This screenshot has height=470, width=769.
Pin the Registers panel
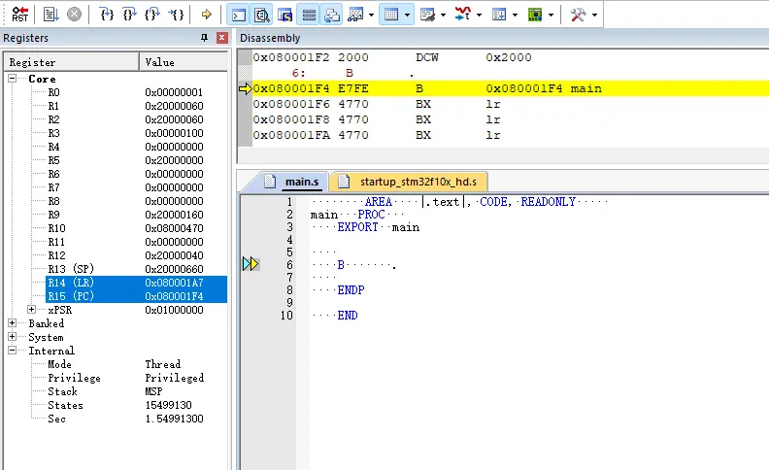(204, 38)
